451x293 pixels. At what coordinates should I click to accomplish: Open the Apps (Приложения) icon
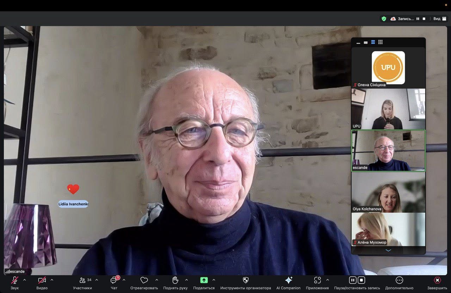coord(317,280)
